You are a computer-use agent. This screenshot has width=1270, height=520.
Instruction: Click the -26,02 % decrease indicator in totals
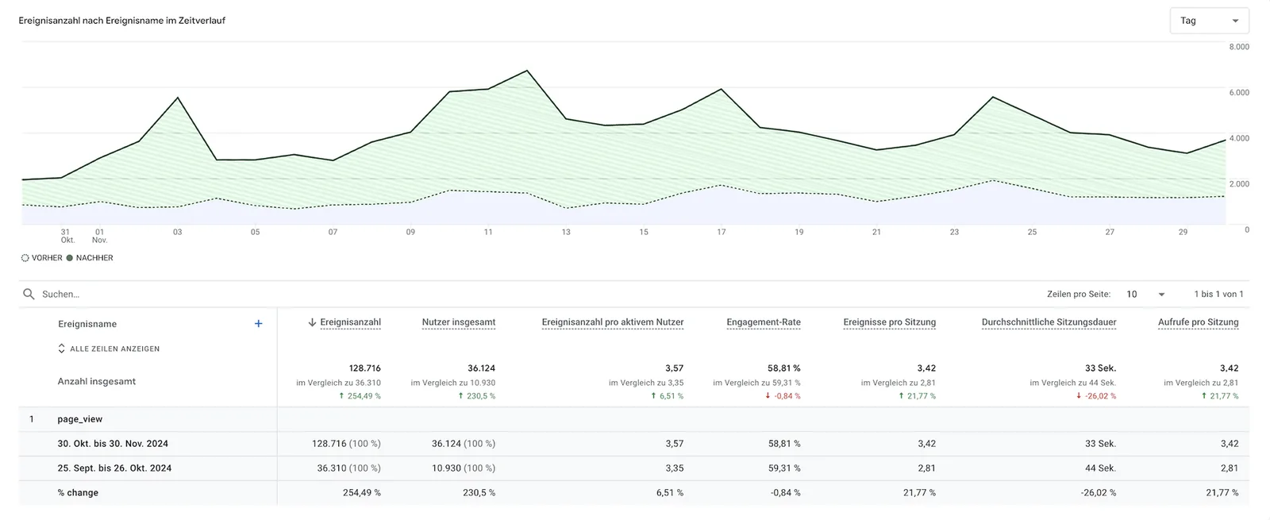pyautogui.click(x=1096, y=396)
